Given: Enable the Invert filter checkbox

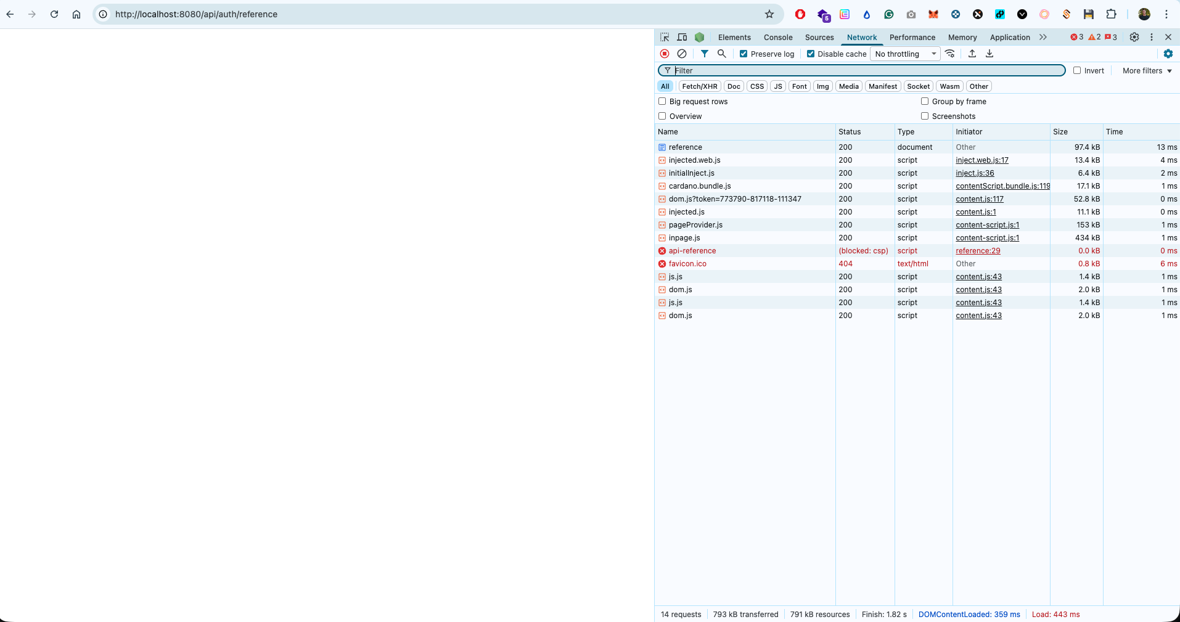Looking at the screenshot, I should click(x=1077, y=70).
